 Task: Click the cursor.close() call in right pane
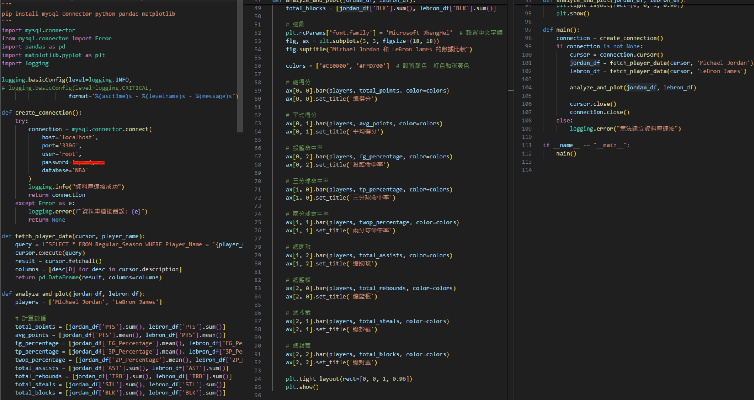(x=592, y=103)
